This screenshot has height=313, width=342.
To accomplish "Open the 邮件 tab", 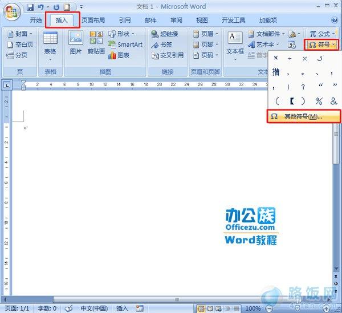I will (150, 21).
